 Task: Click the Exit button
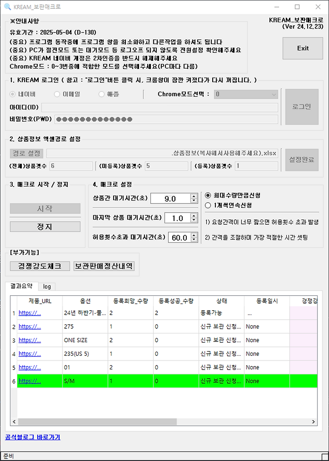(302, 48)
